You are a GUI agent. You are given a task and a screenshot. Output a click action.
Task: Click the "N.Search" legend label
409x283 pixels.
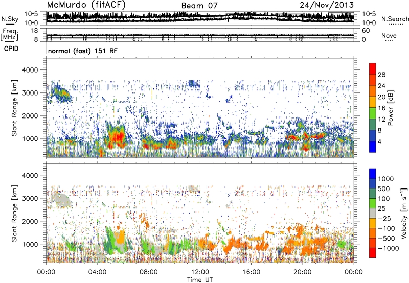click(395, 19)
